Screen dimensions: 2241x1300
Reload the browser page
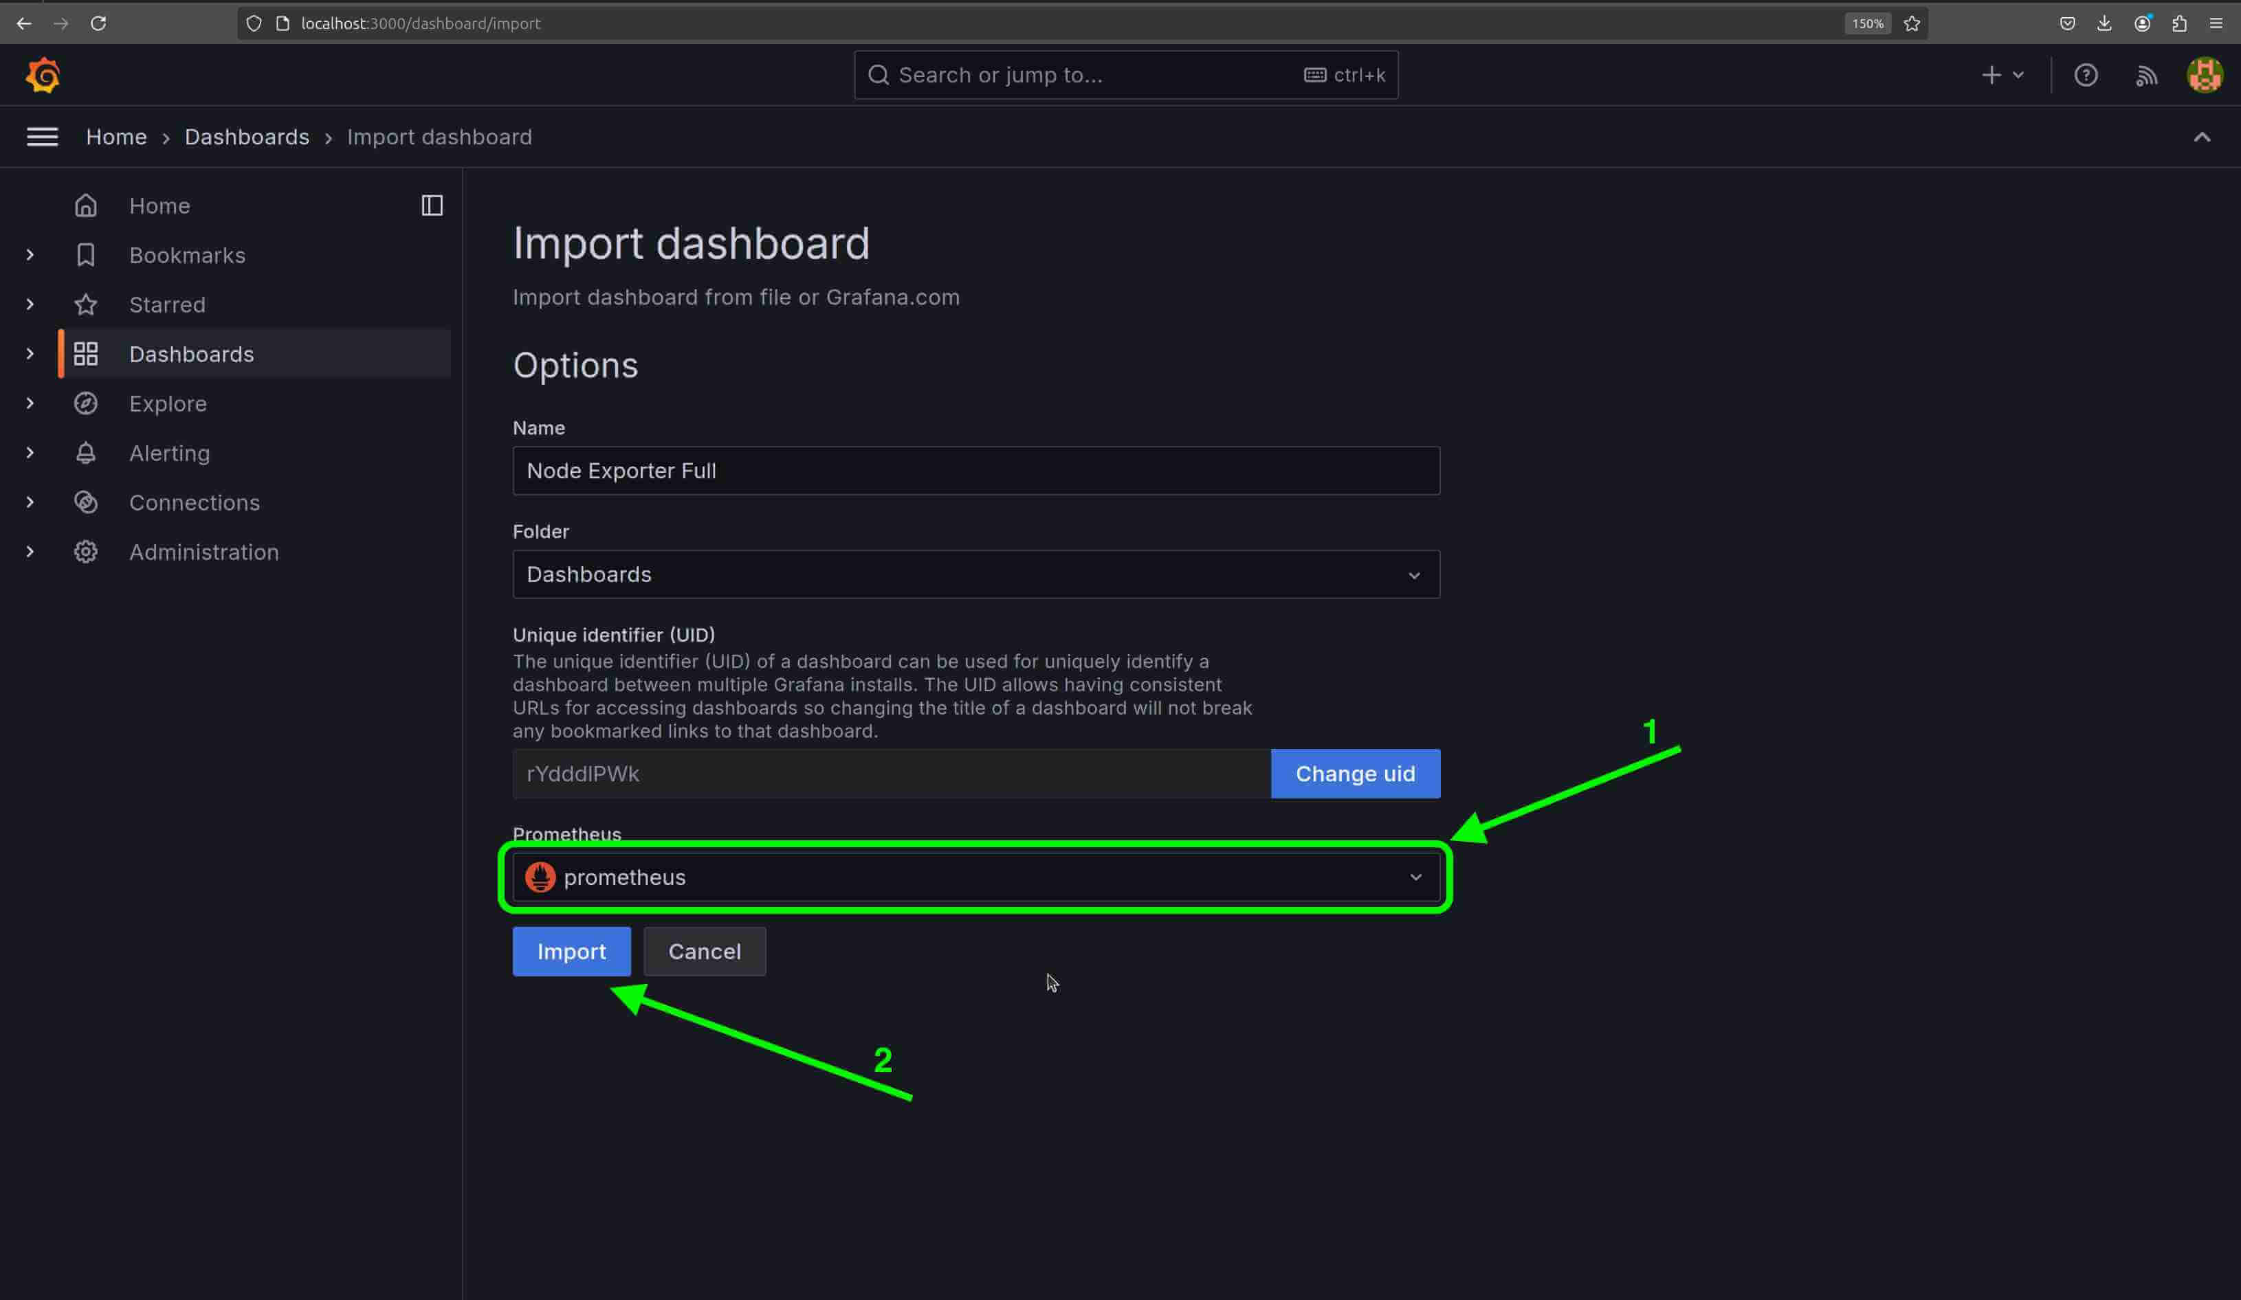coord(99,24)
